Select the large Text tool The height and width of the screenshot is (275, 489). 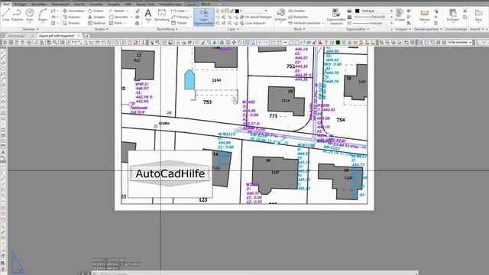coord(148,15)
